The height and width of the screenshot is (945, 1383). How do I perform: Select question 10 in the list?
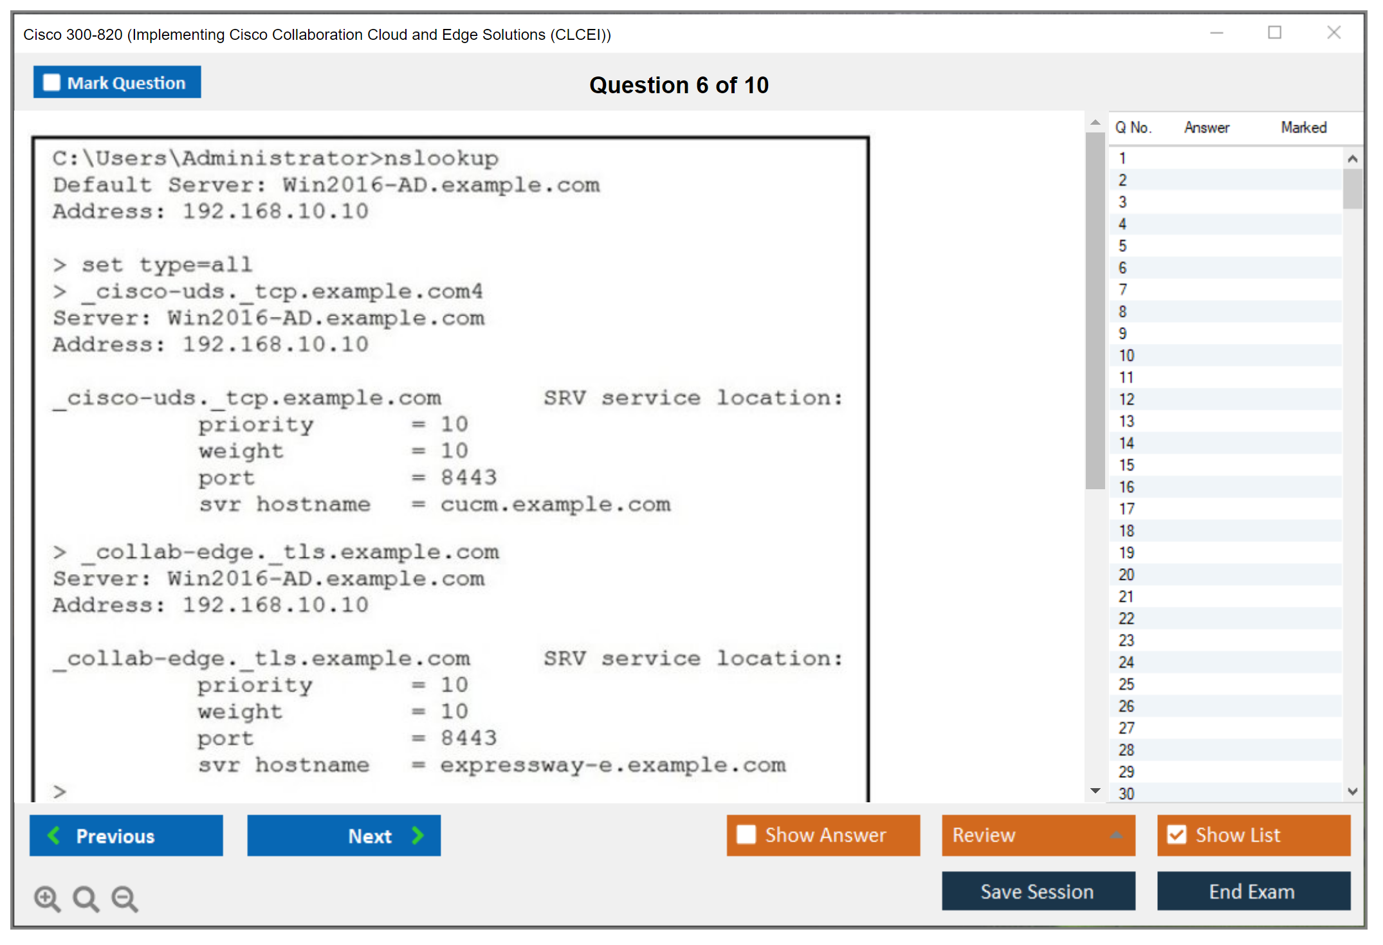1126,355
